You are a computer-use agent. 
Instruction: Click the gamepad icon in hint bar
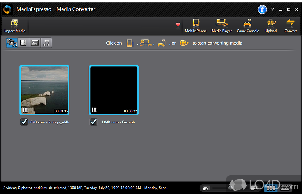pyautogui.click(x=162, y=43)
